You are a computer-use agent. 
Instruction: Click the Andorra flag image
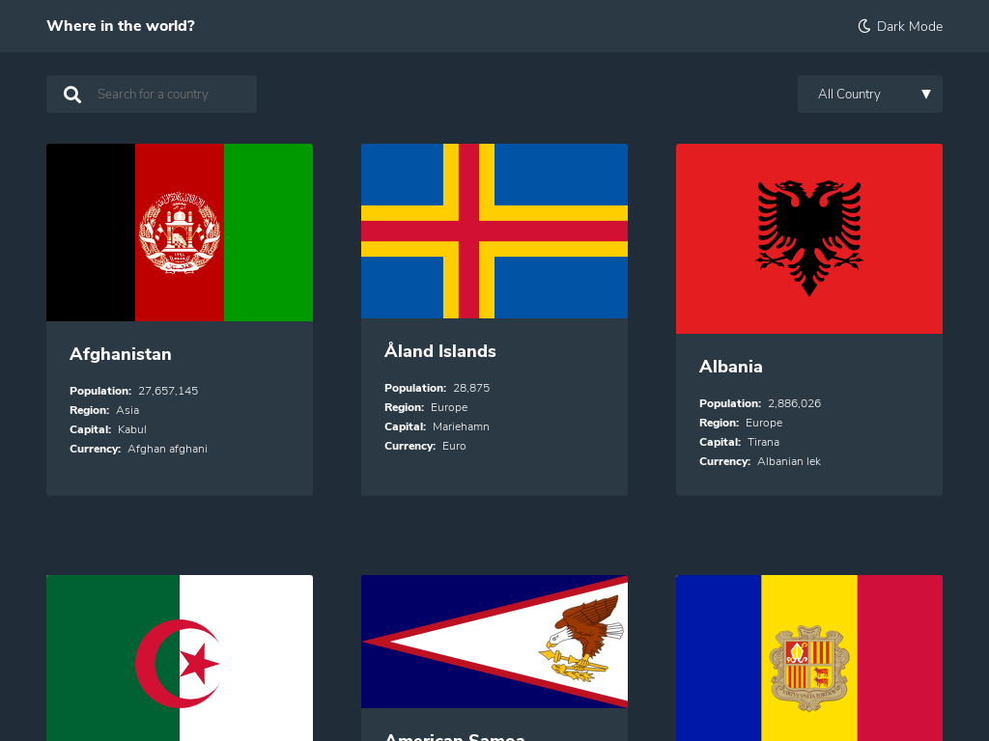[x=808, y=657]
